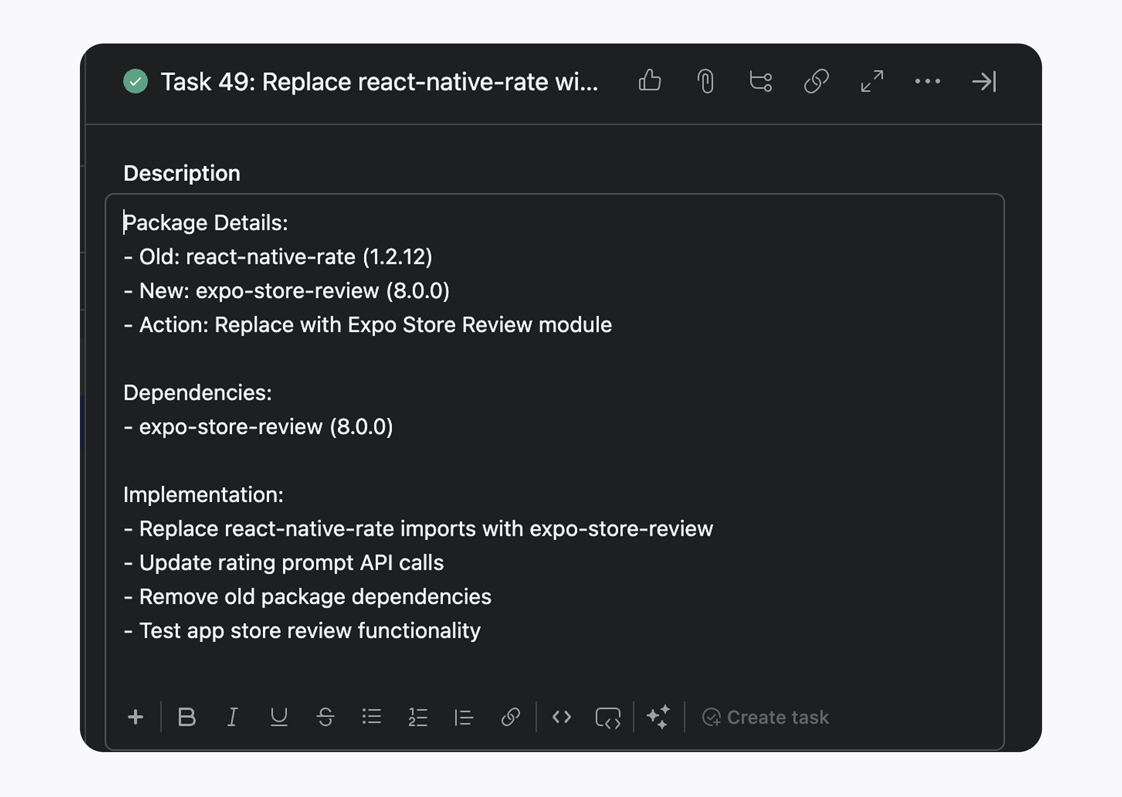Click the Create task button
1122x797 pixels.
tap(765, 717)
